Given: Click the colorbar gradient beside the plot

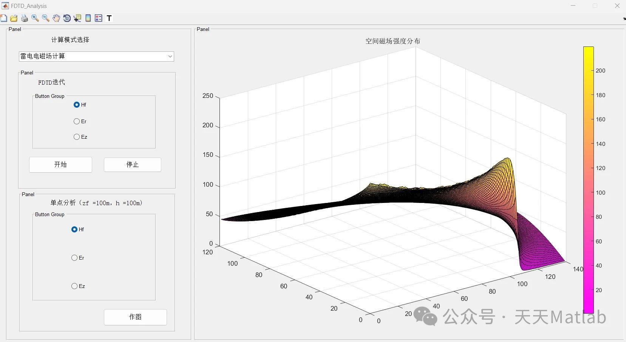Looking at the screenshot, I should coord(588,180).
